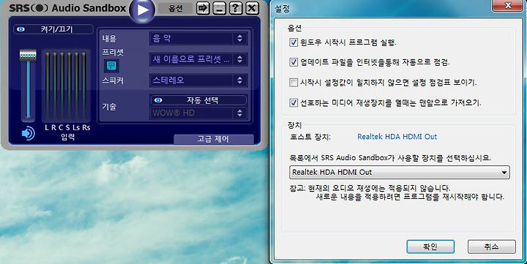Click the speaker mute icon under volume slider
Viewport: 527px width, 264px height.
coord(28,133)
